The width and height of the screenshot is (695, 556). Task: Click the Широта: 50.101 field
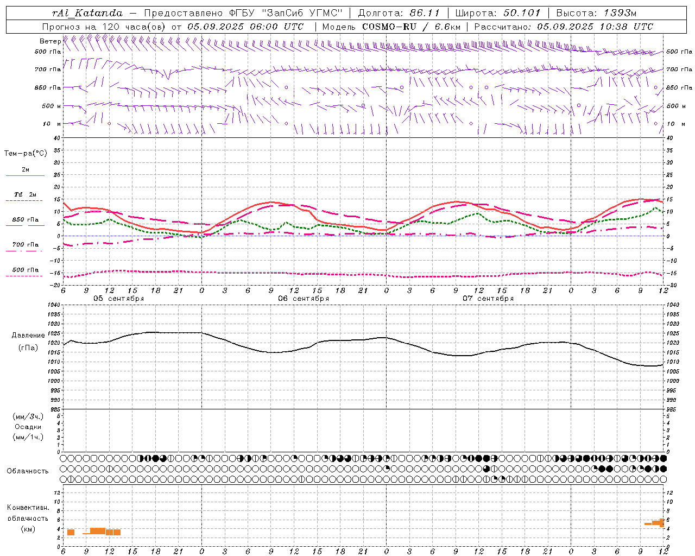498,13
